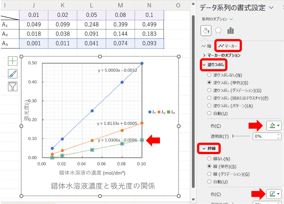This screenshot has width=284, height=204.
Task: Select 線 (単色)(S) radio button
Action: (x=209, y=166)
